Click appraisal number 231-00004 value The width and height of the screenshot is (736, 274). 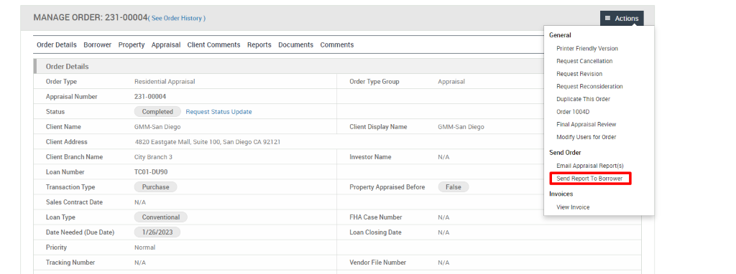pyautogui.click(x=150, y=97)
